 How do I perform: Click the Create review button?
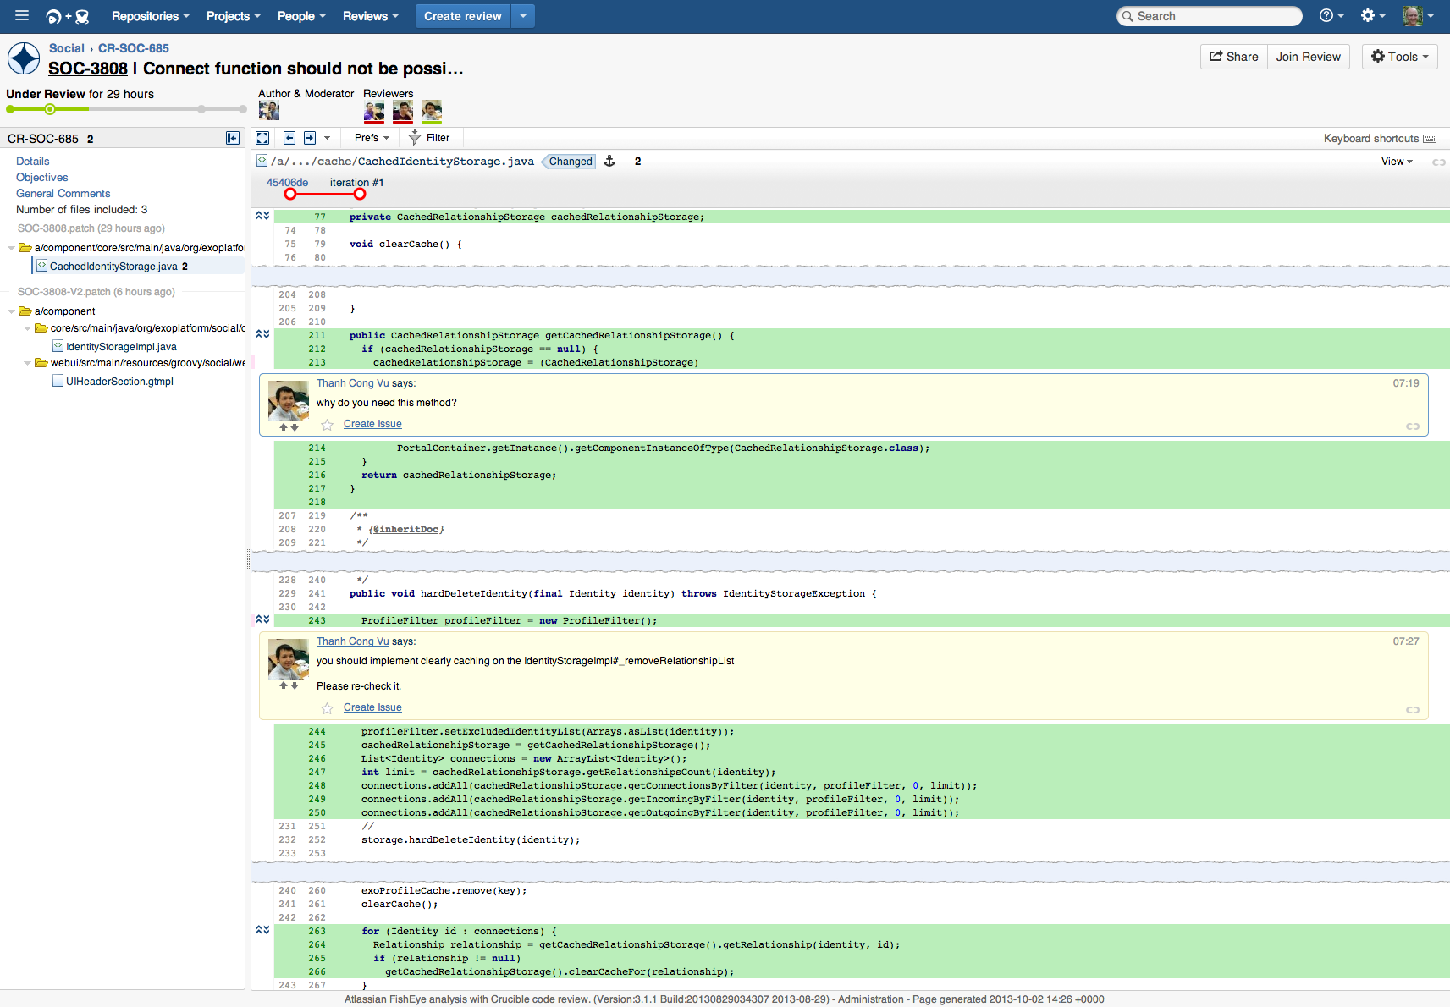463,16
